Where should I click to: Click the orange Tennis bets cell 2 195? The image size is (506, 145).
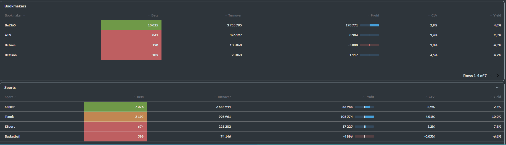click(x=115, y=117)
